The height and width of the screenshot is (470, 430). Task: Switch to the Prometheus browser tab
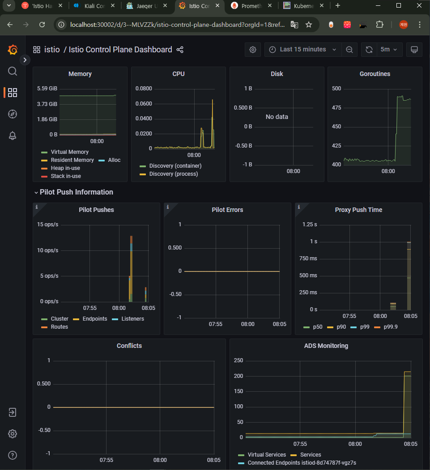coord(251,6)
